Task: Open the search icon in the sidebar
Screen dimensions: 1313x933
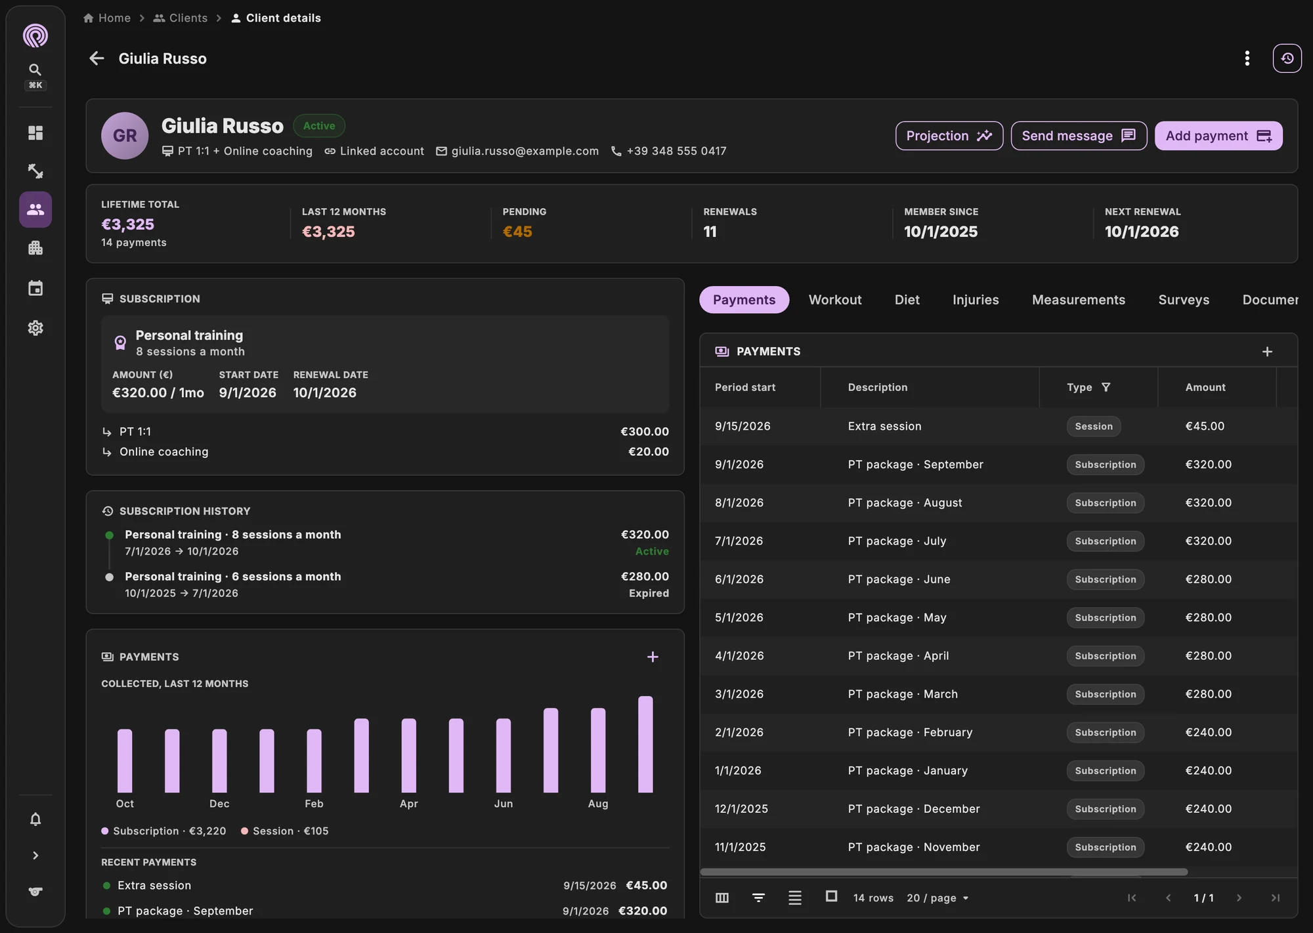Action: (x=35, y=70)
